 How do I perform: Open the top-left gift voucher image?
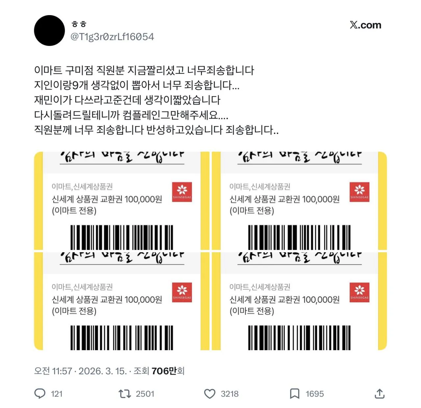(x=122, y=201)
